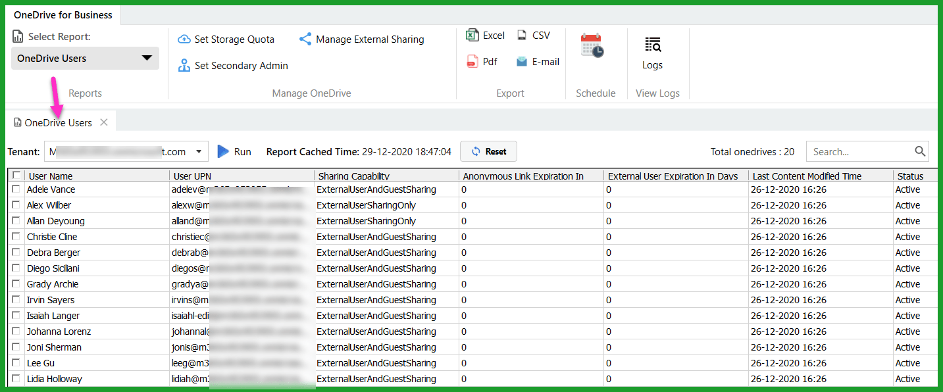This screenshot has height=392, width=943.
Task: Sort by the User Name column header
Action: [97, 176]
